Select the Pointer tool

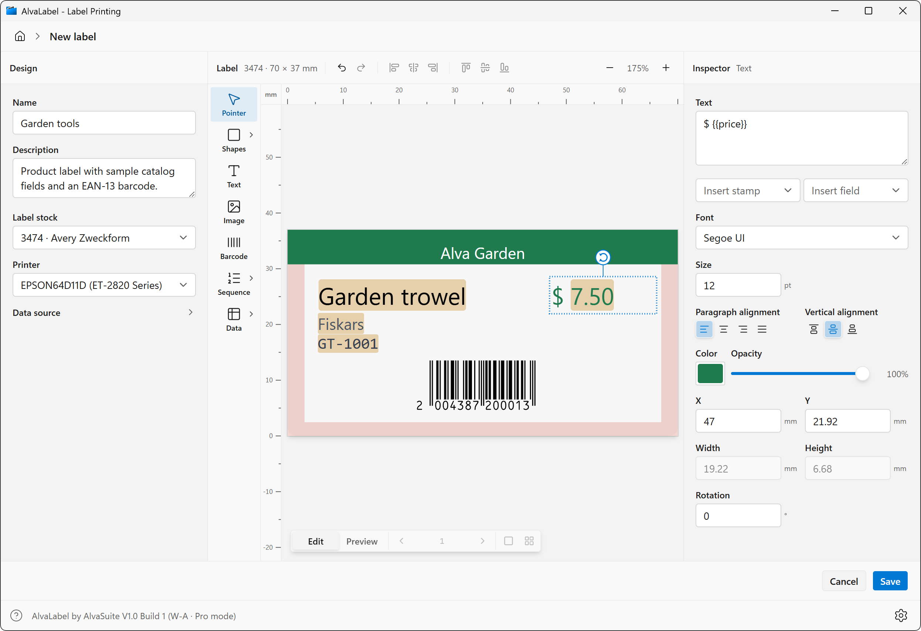[234, 105]
